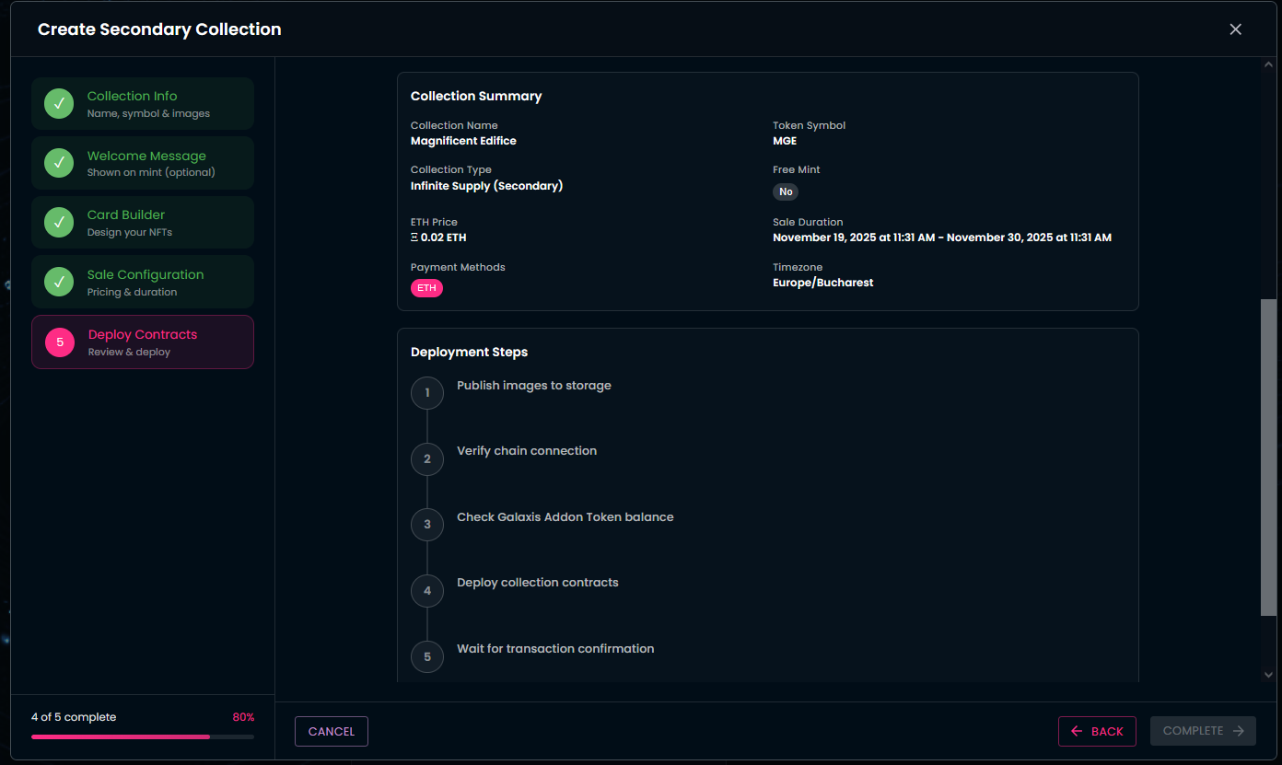Viewport: 1282px width, 765px height.
Task: Click the checkmark icon beside Welcome Message
Action: point(59,163)
